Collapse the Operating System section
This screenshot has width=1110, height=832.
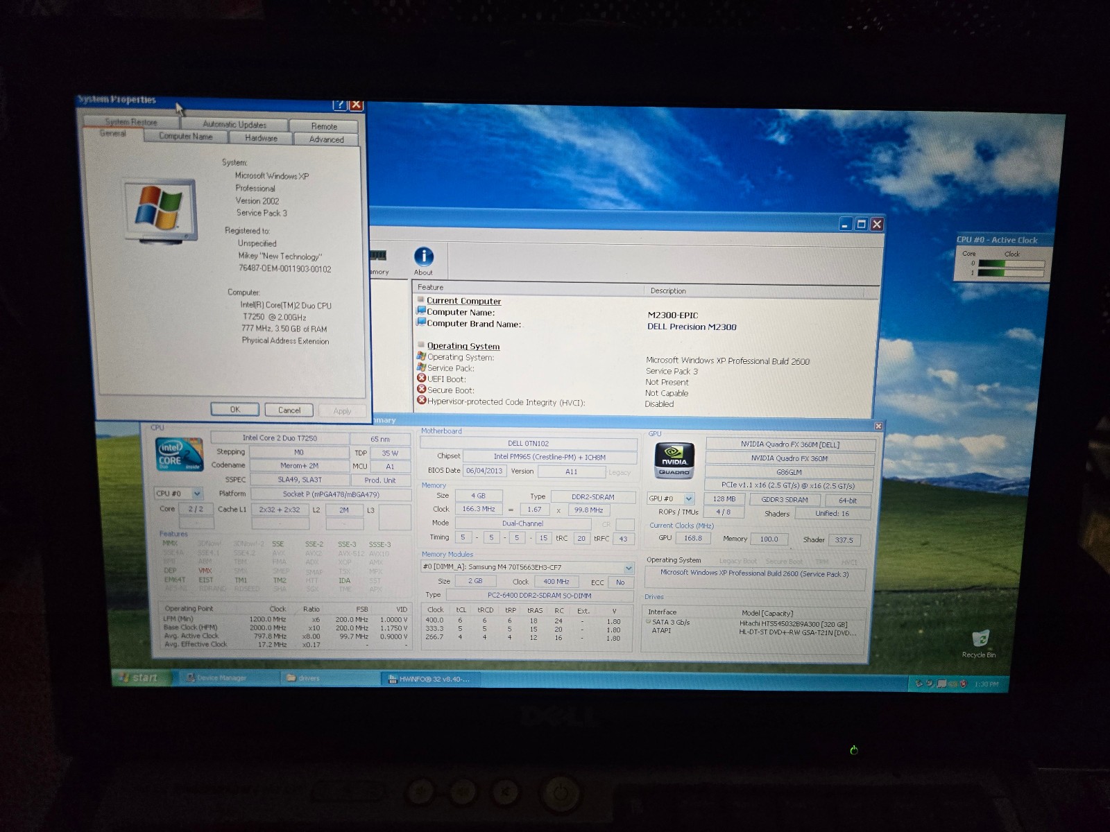tap(420, 345)
